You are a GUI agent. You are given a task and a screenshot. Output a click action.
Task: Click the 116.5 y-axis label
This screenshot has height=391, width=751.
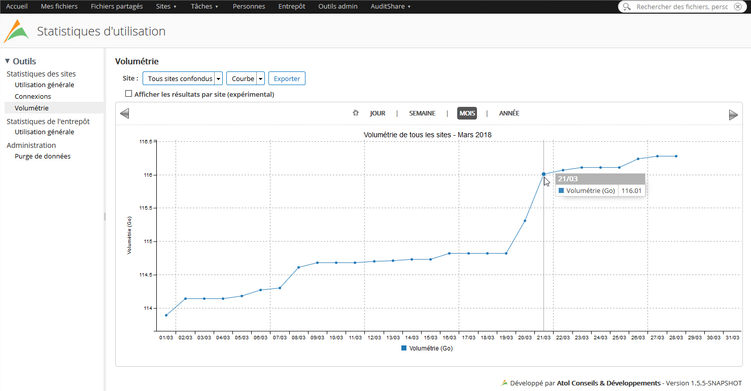point(146,142)
